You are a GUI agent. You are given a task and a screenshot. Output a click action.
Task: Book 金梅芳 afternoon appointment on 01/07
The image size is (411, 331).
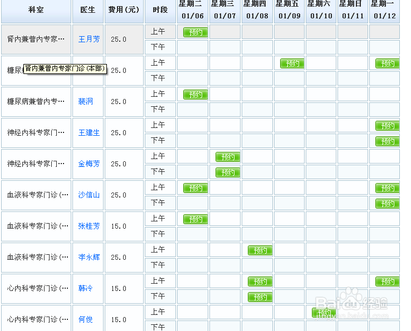coord(228,172)
